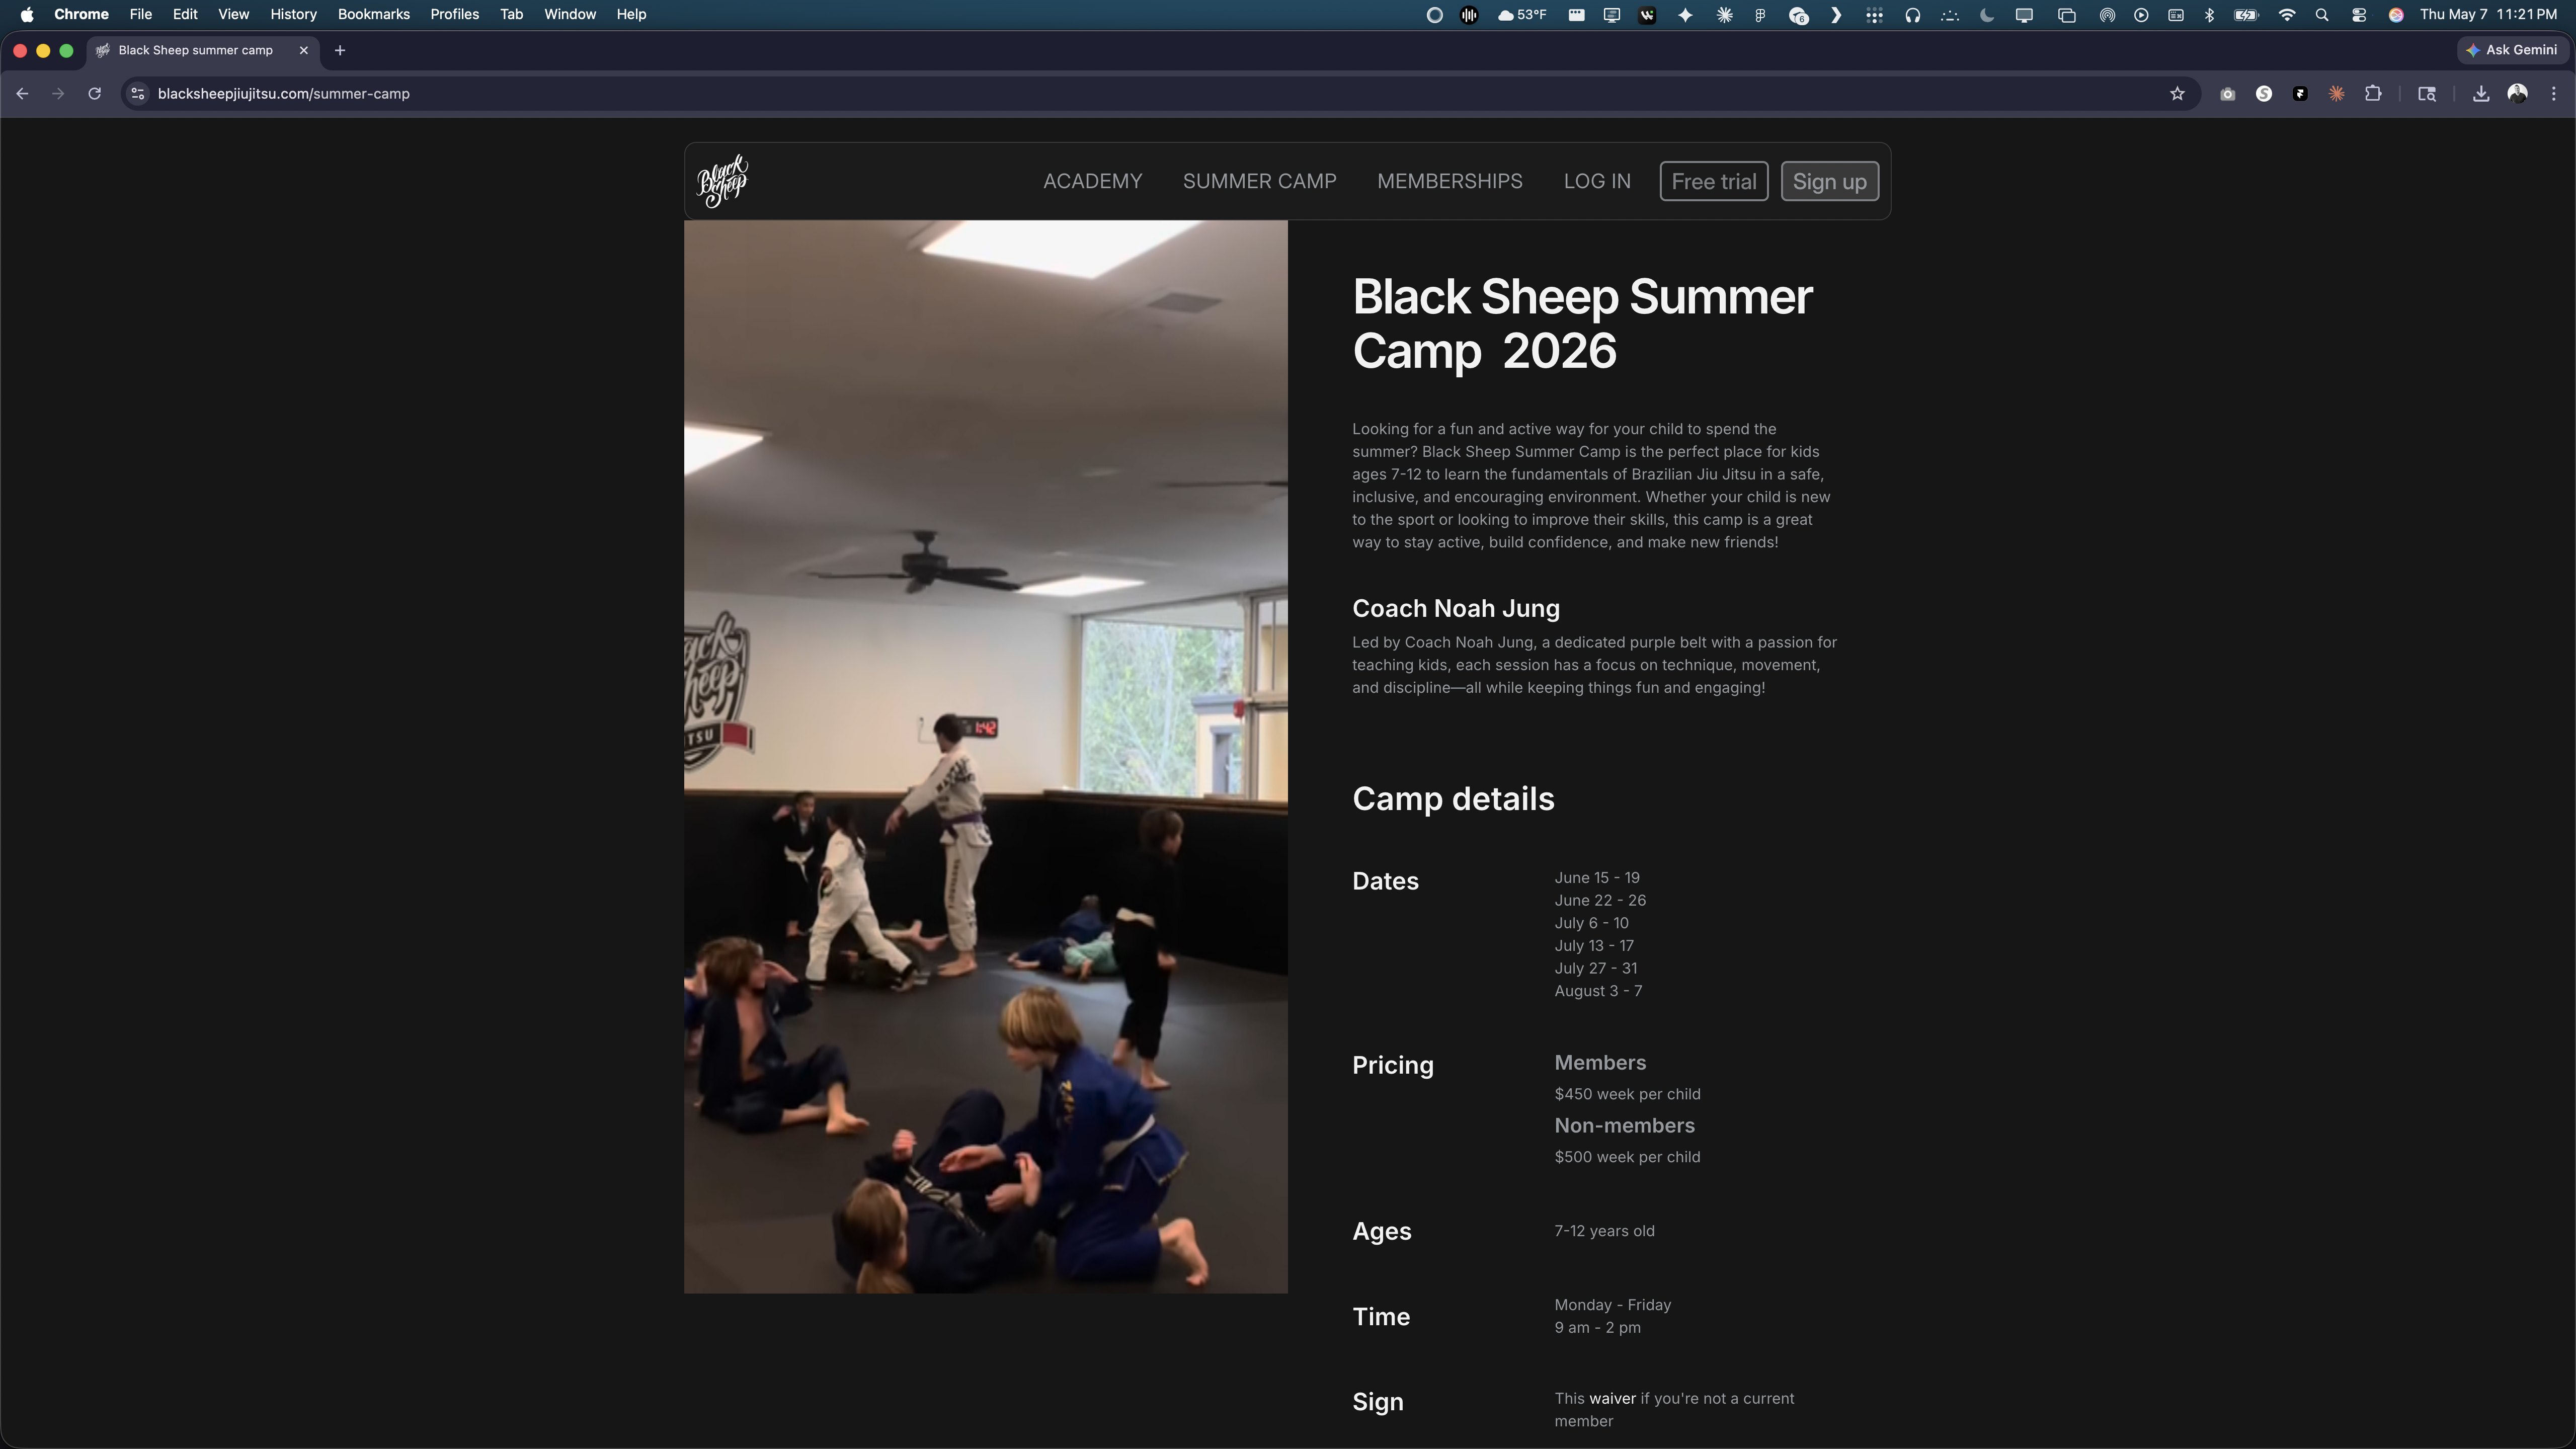Viewport: 2576px width, 1449px height.
Task: Open the View menu
Action: click(234, 14)
